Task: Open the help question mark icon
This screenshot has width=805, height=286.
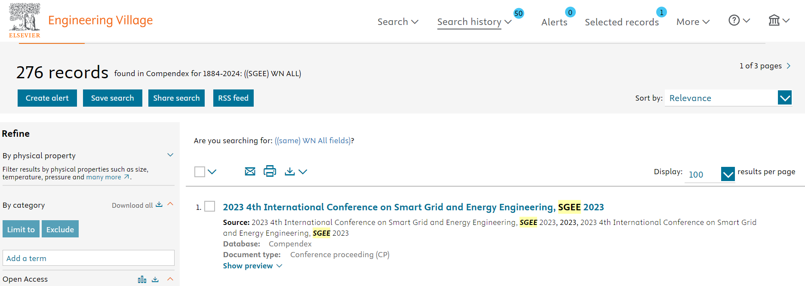Action: [734, 20]
